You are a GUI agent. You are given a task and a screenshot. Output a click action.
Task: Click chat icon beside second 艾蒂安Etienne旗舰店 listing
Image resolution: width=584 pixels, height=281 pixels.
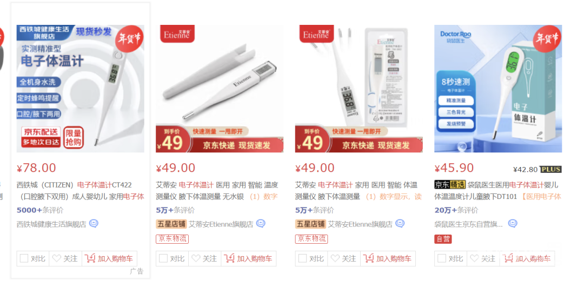coord(400,224)
